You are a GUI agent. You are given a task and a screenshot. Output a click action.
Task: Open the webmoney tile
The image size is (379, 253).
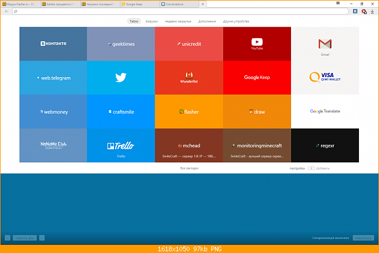click(x=53, y=112)
